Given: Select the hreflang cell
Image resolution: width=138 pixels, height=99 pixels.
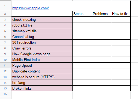Looking at the screenshot, I should [x=42, y=83].
